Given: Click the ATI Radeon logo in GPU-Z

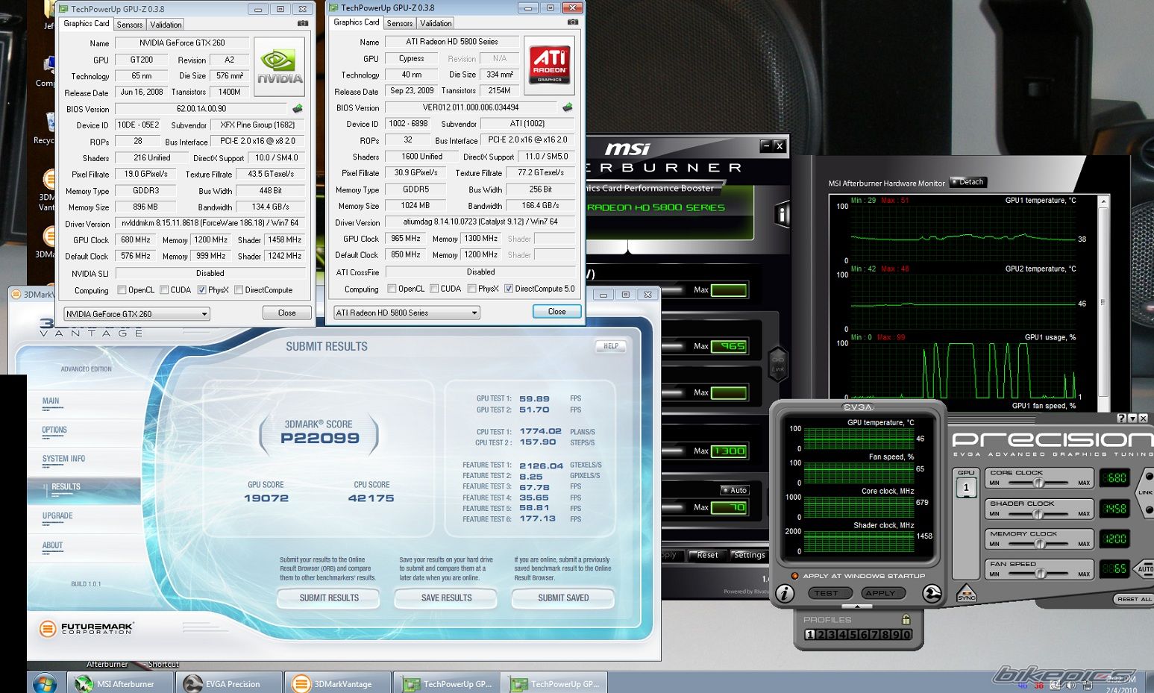Looking at the screenshot, I should [x=550, y=66].
